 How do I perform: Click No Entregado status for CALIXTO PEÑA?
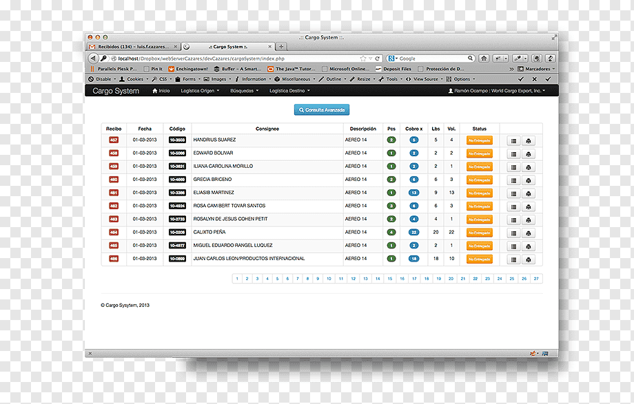point(479,233)
